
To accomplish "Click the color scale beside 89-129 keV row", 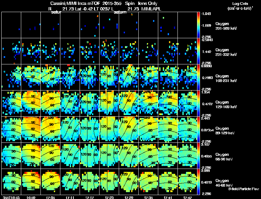I will pyautogui.click(x=198, y=129).
